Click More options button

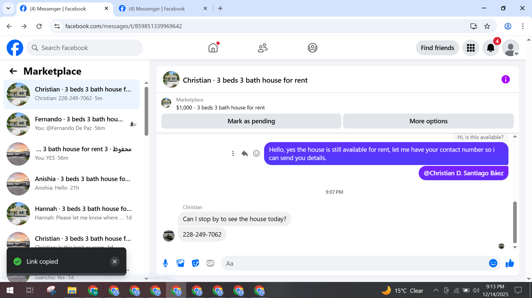[428, 121]
